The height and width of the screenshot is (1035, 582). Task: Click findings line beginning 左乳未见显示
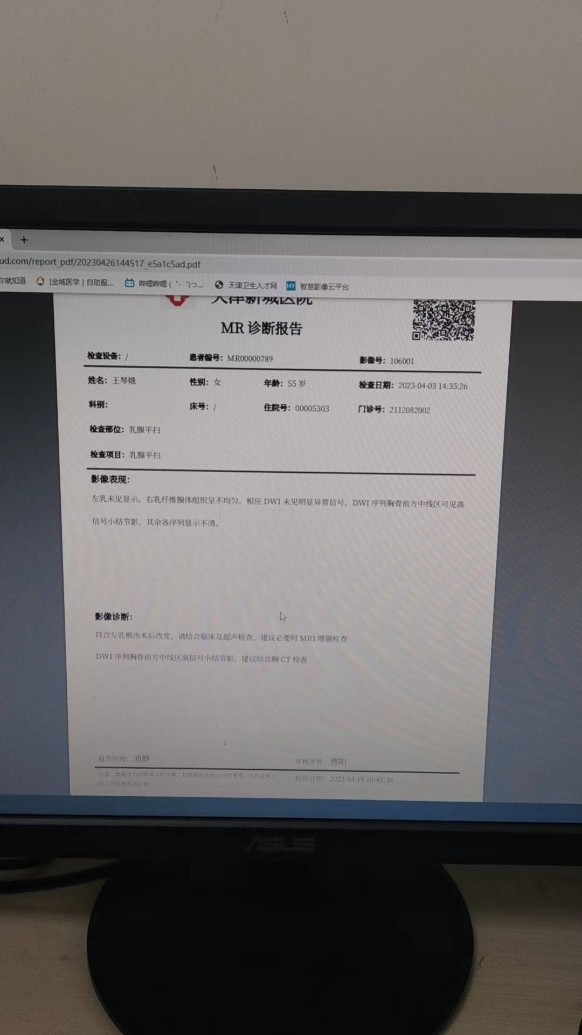coord(278,502)
